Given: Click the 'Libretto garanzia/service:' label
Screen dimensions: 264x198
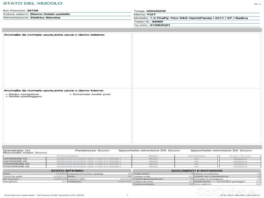Looking at the screenshot, I should tap(148, 179).
